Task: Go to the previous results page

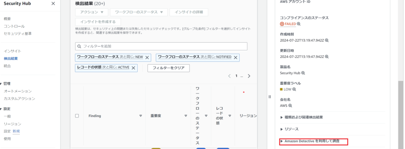Action: [229, 76]
